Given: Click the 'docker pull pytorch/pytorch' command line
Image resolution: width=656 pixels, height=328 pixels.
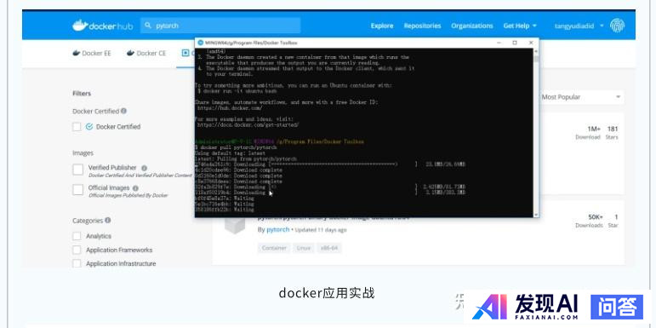Looking at the screenshot, I should [236, 147].
